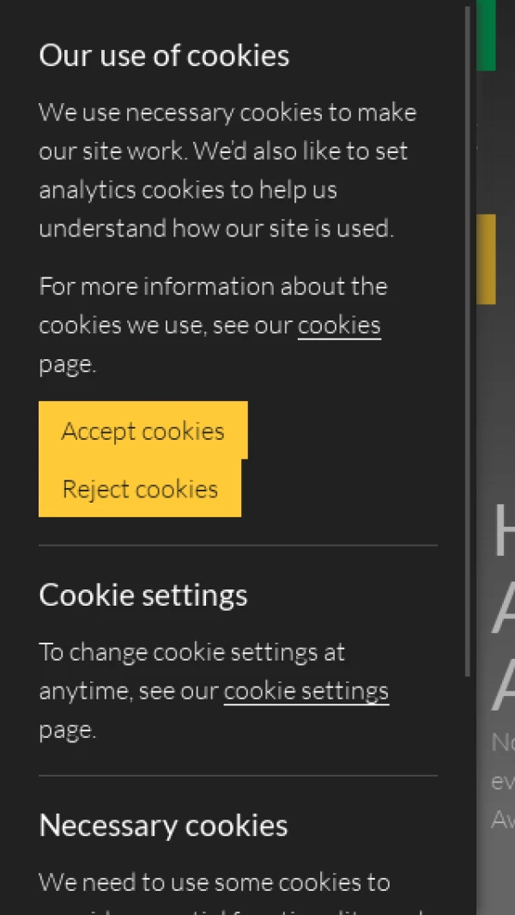Click the word 'page.' after cookie settings link
This screenshot has width=515, height=915.
67,730
